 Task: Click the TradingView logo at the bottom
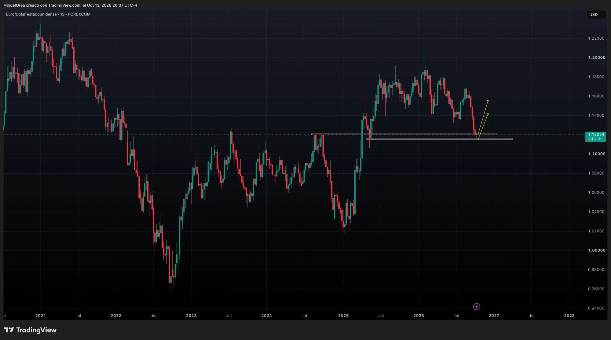tap(30, 330)
